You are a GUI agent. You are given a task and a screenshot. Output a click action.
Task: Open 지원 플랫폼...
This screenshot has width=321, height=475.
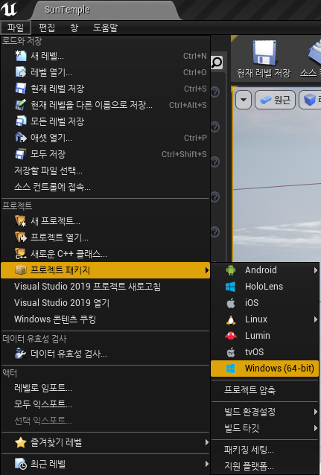(264, 466)
